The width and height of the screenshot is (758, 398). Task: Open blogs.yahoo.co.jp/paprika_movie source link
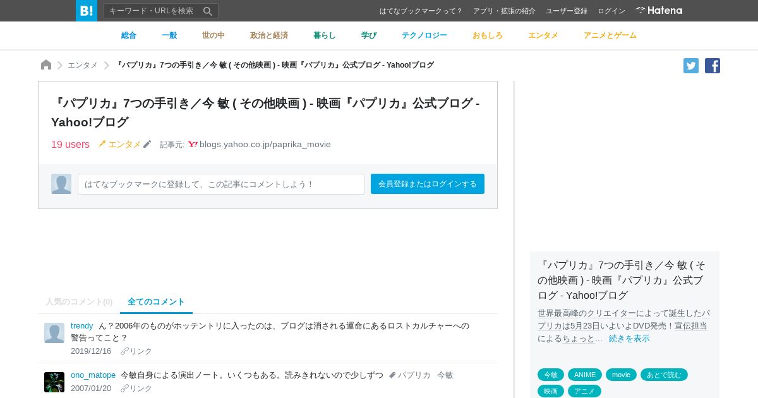265,144
